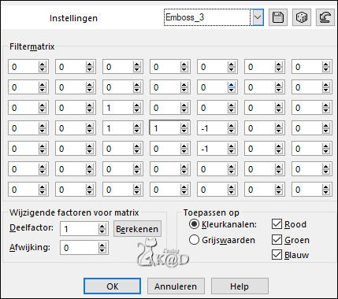Increase row 4 column 4 matrix value

point(184,126)
